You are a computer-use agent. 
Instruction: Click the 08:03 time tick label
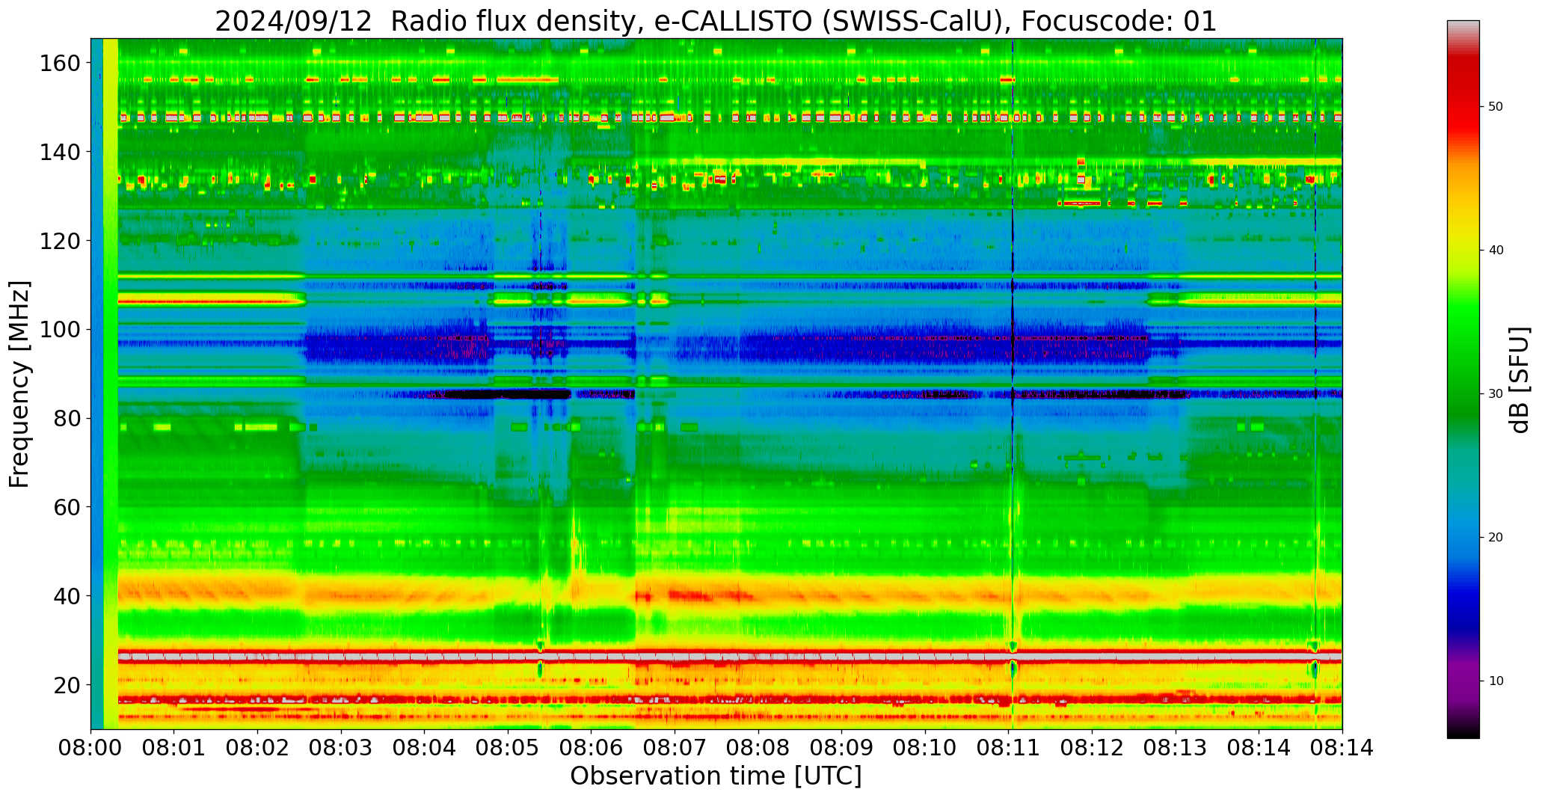pyautogui.click(x=341, y=748)
